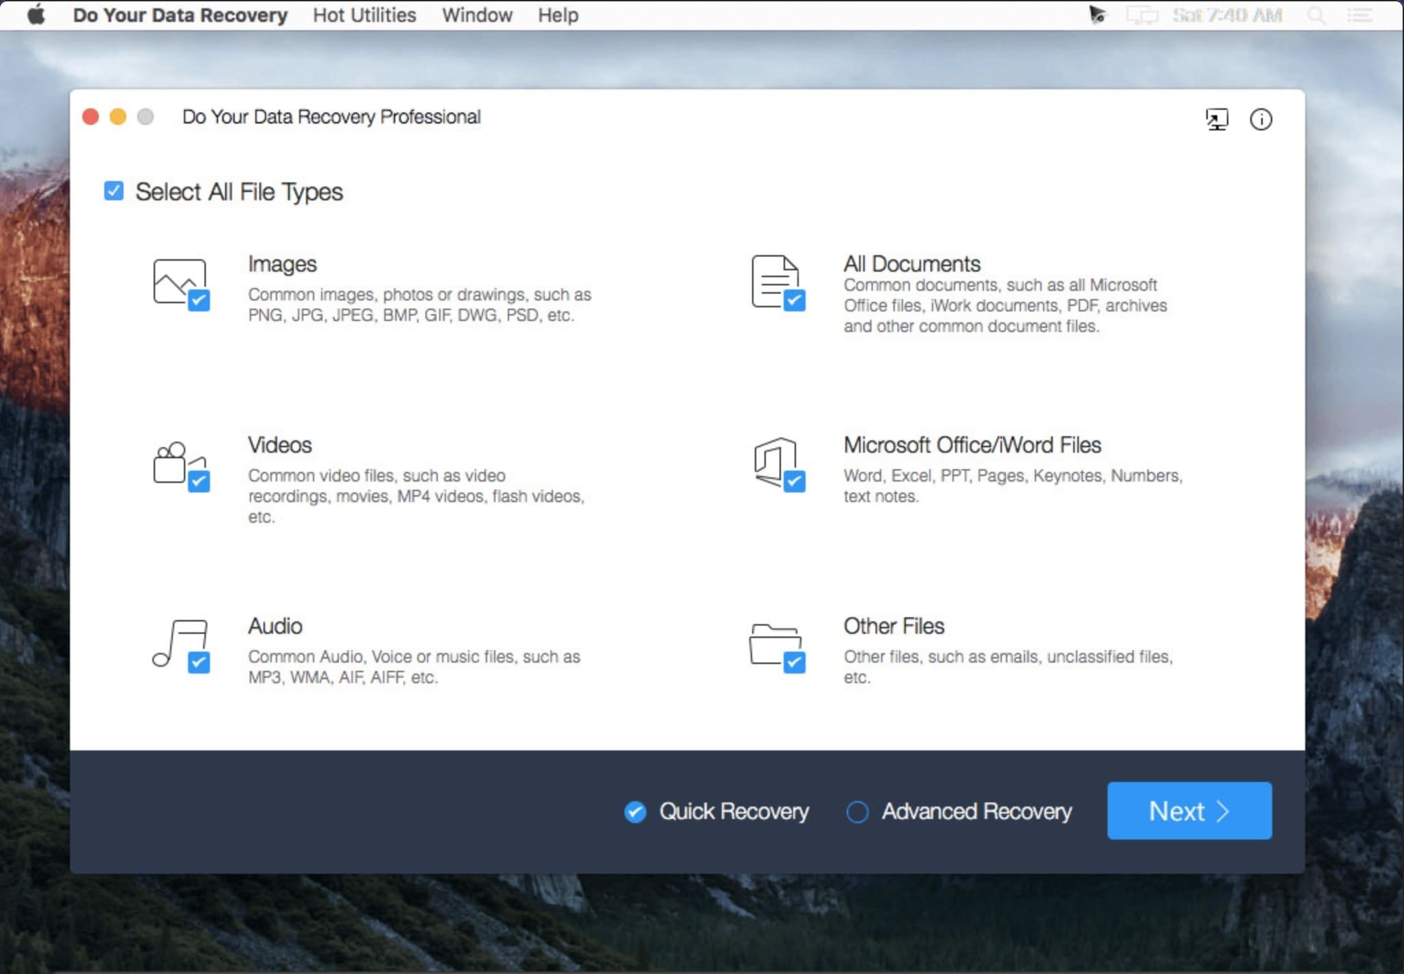
Task: Select Quick Recovery mode
Action: click(x=635, y=811)
